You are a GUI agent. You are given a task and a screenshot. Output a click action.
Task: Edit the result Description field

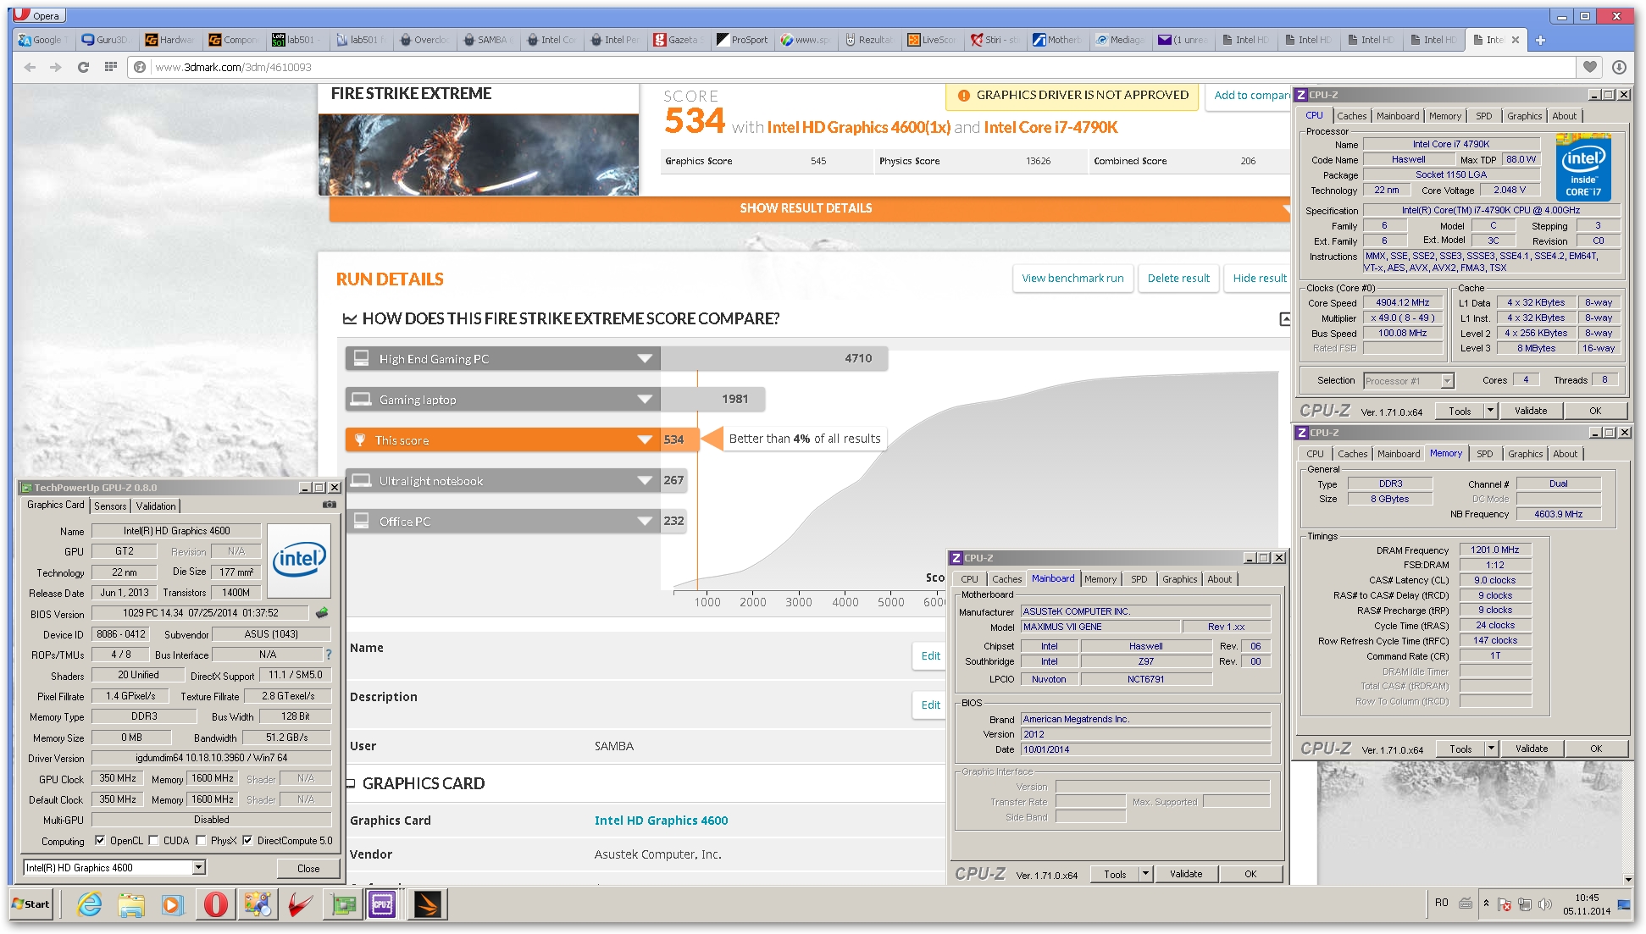[930, 705]
